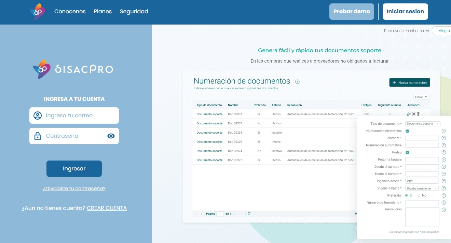This screenshot has height=243, width=451.
Task: Click the padlock icon in password field
Action: 38,136
